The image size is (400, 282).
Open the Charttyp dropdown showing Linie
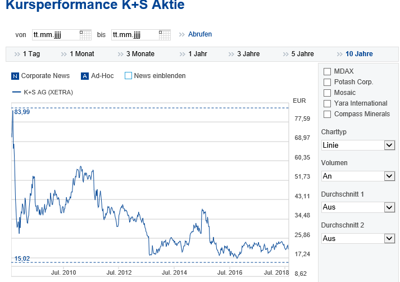[358, 145]
